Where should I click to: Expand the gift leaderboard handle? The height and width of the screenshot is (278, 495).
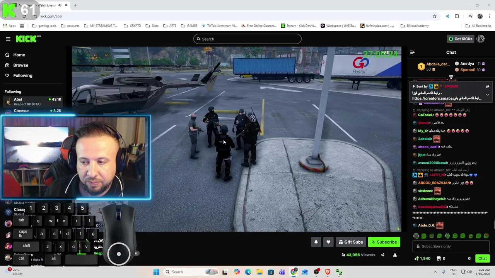tap(451, 77)
